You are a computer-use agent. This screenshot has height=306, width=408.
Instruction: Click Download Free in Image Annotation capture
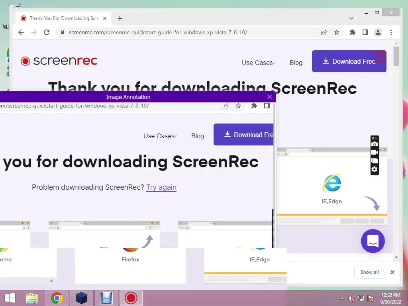[243, 135]
